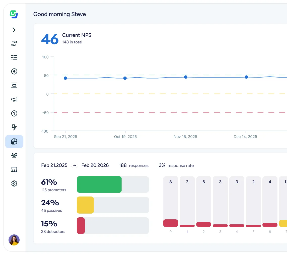
Task: Click the yellow passives bar
Action: (x=85, y=205)
